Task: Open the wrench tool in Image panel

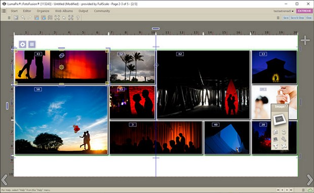Action: pyautogui.click(x=284, y=139)
